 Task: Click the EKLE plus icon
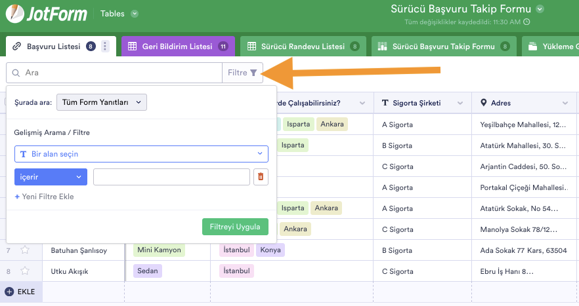pyautogui.click(x=9, y=292)
